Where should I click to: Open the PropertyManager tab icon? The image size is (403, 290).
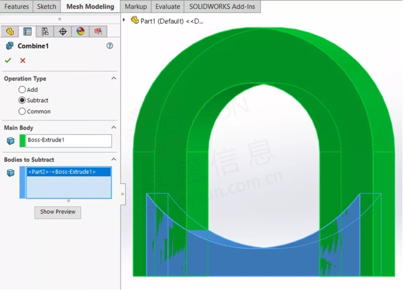pos(27,31)
